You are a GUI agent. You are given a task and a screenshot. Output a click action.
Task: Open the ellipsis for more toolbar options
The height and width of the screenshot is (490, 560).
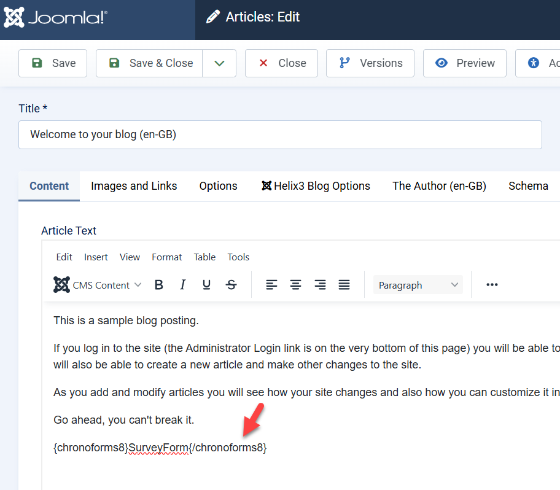[491, 284]
